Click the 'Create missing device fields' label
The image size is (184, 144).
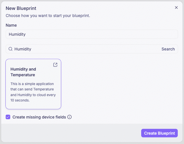(x=39, y=117)
